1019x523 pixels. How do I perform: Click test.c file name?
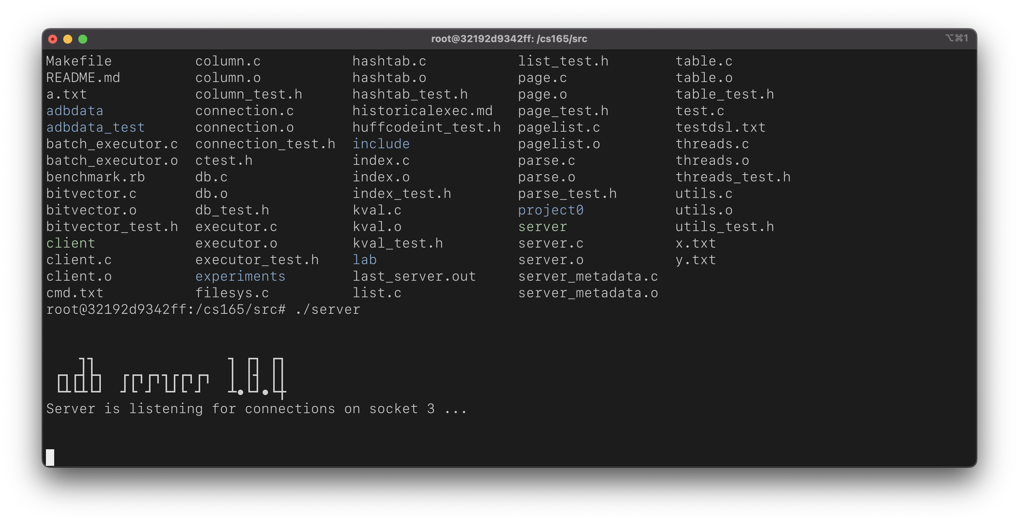(700, 111)
